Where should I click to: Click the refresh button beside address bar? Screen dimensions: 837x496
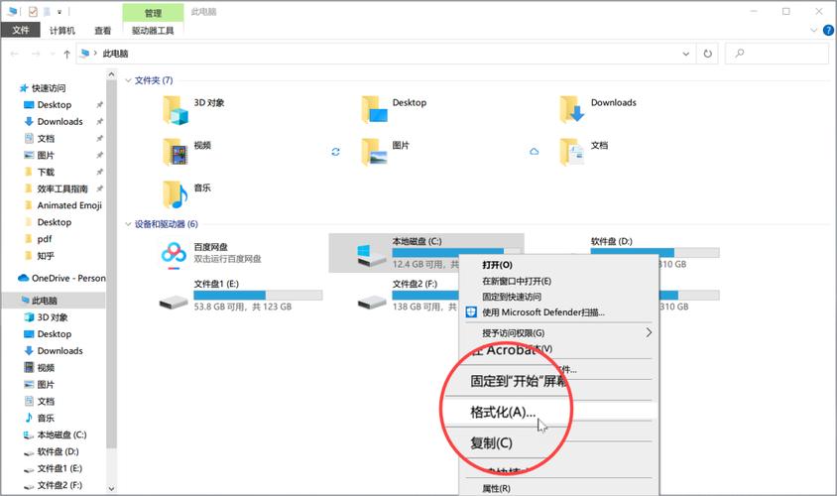[x=707, y=54]
